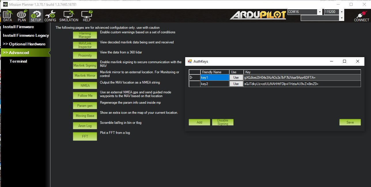Expand Optional Hardware section
Image resolution: width=371 pixels, height=187 pixels.
tap(24, 44)
